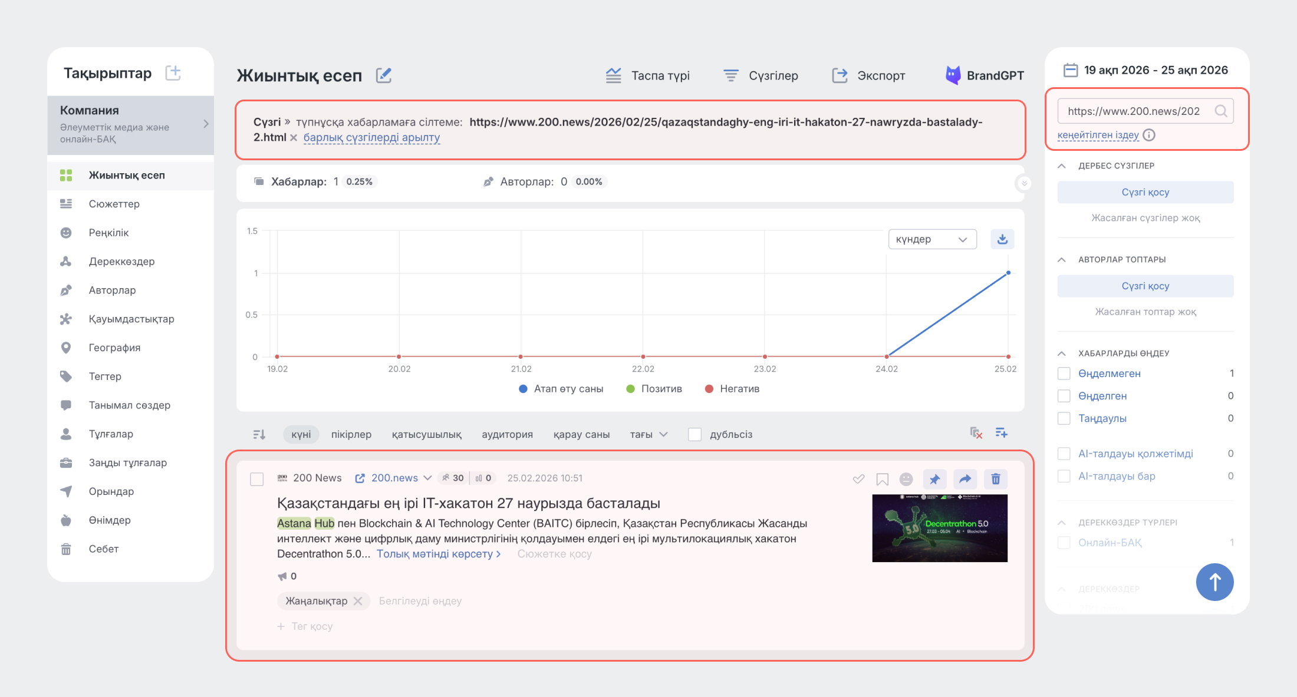
Task: Go to the Реңкілік sidebar item
Action: [108, 233]
